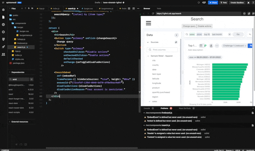The width and height of the screenshot is (255, 151).
Task: Collapse the bottom DevTools panel arrow
Action: [253, 108]
